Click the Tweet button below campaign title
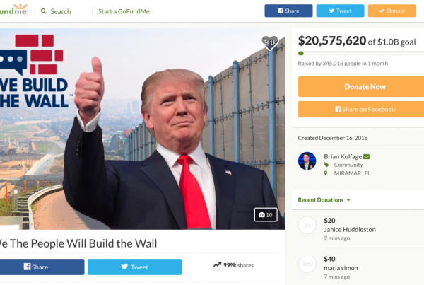424x285 pixels. point(135,267)
